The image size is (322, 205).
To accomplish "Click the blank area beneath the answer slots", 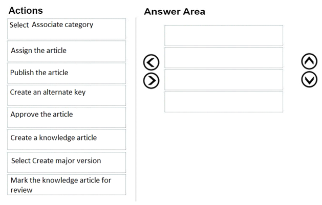I will [224, 156].
